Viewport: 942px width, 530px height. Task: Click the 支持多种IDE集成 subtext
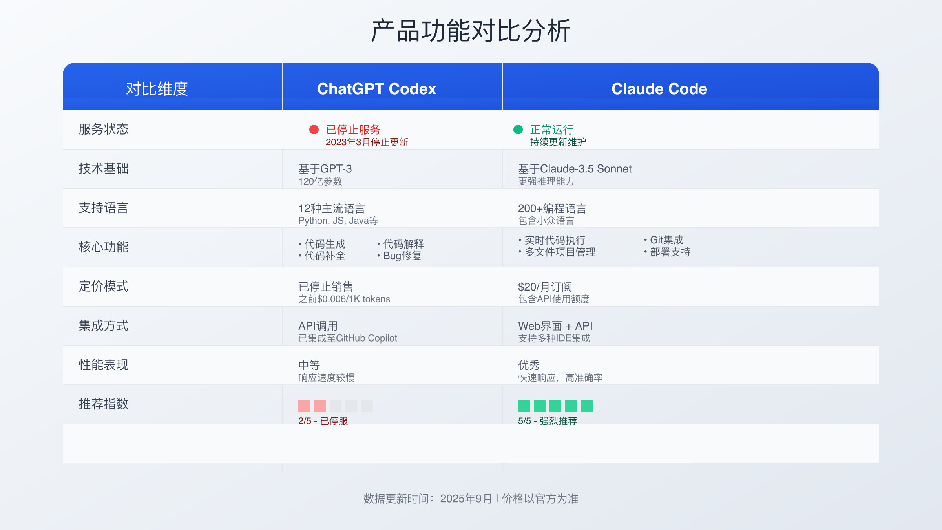point(554,338)
